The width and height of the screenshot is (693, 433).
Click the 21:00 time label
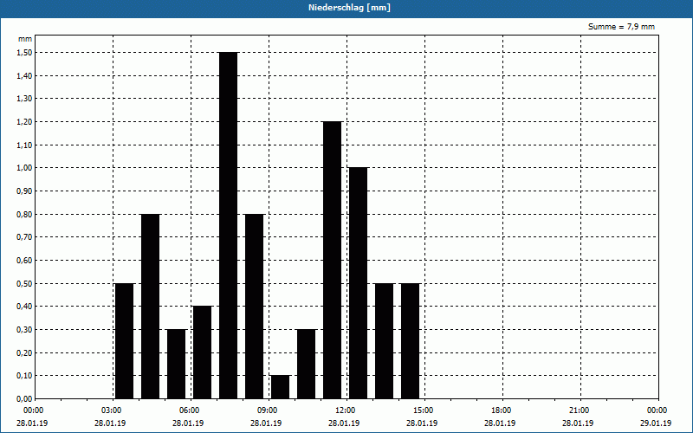pyautogui.click(x=580, y=410)
